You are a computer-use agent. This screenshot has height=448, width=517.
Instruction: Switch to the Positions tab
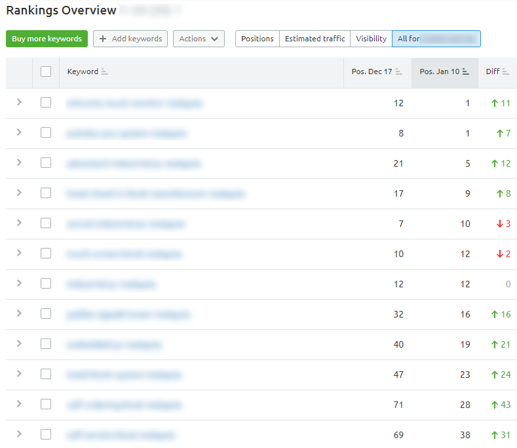click(257, 39)
